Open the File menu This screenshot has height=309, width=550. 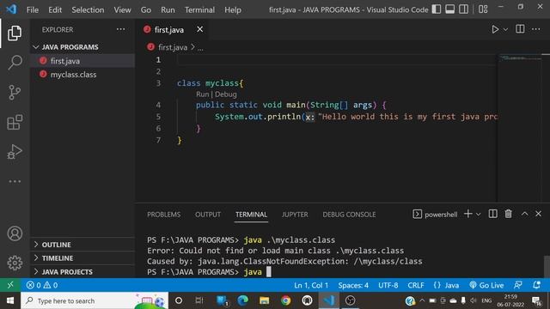[x=33, y=9]
